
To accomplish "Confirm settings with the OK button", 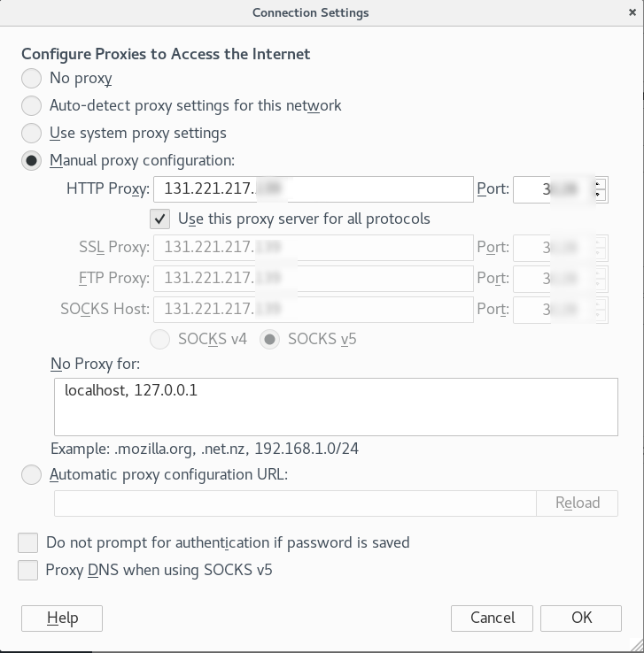I will point(581,618).
